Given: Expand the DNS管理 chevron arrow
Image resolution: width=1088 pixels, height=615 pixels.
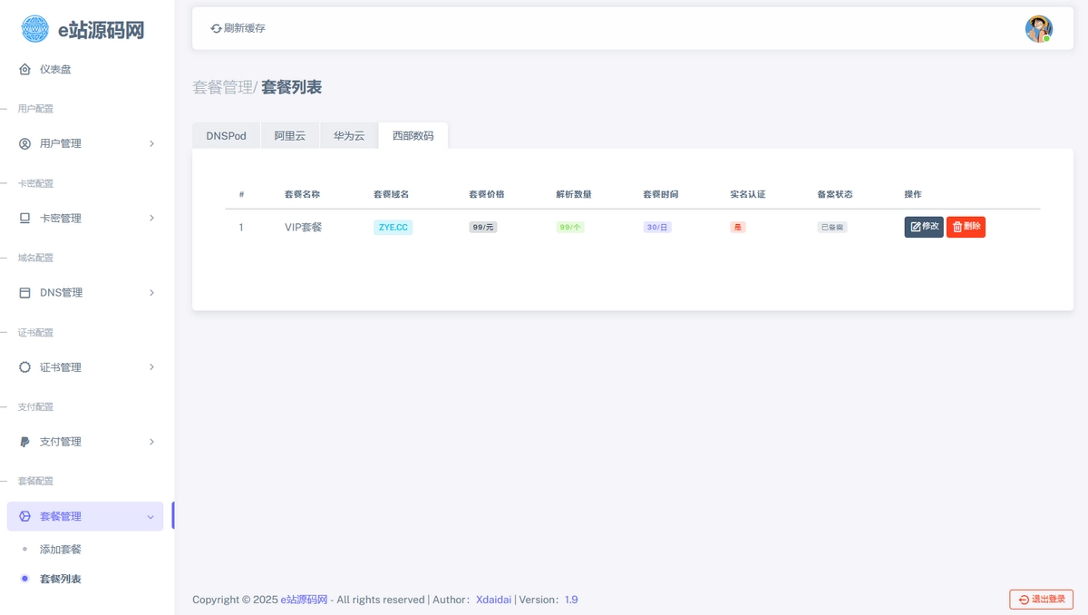Looking at the screenshot, I should click(x=151, y=292).
